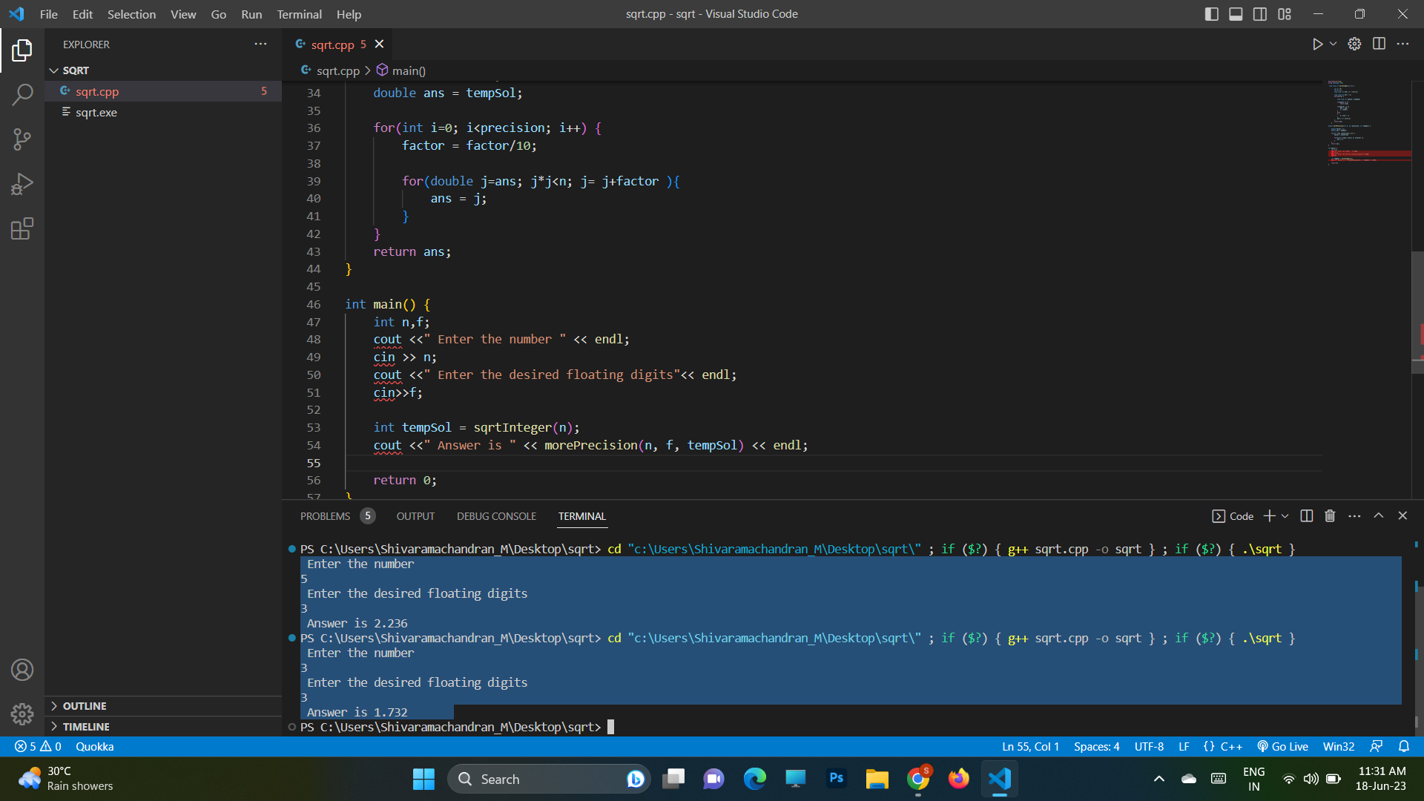1424x801 pixels.
Task: Open Run and Debug view
Action: click(x=22, y=184)
